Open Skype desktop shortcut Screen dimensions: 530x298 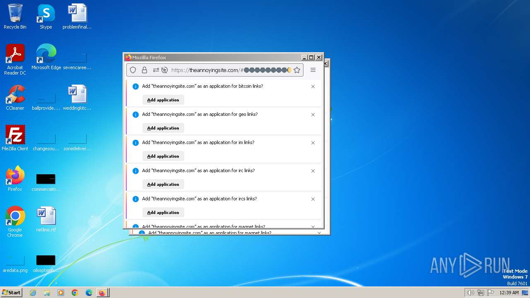[x=46, y=17]
